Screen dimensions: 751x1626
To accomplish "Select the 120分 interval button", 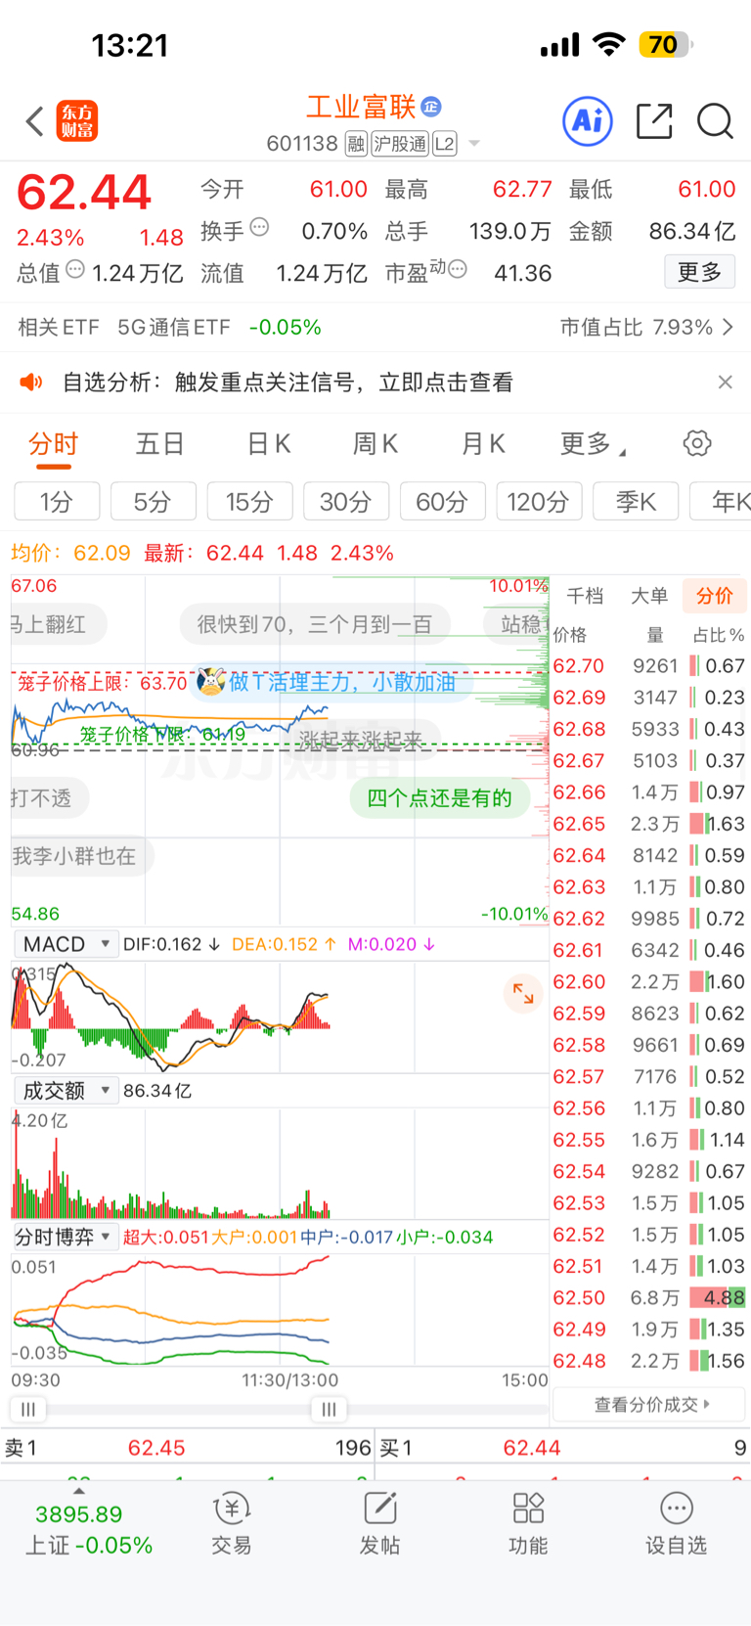I will point(539,501).
